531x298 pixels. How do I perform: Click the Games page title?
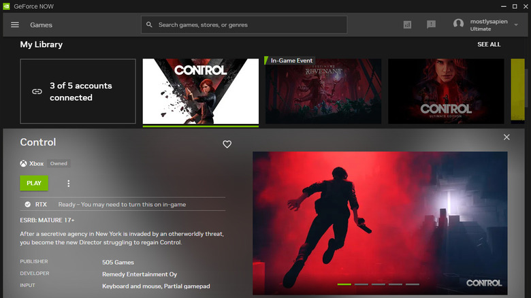coord(42,24)
